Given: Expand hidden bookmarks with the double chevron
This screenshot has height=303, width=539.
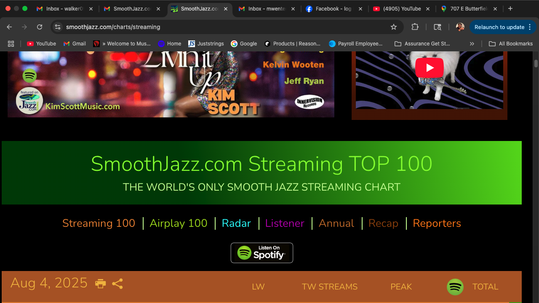Looking at the screenshot, I should point(472,44).
